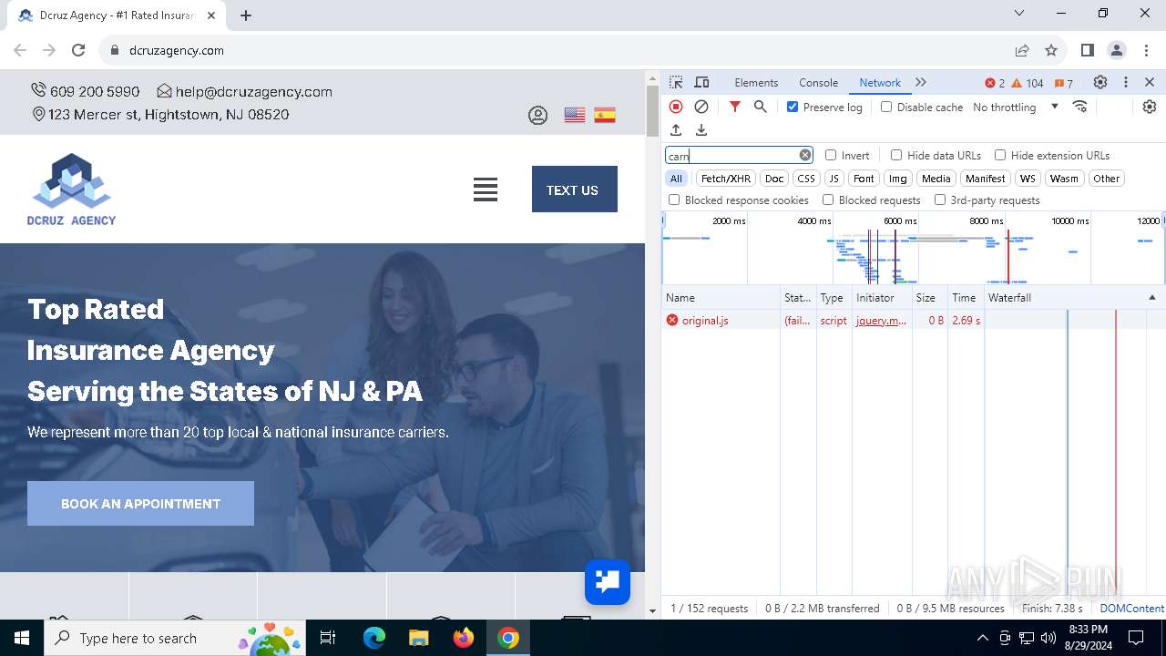Click the address bar URL
Image resolution: width=1166 pixels, height=656 pixels.
point(177,50)
